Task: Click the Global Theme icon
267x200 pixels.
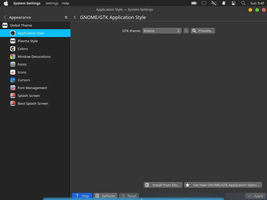Action: 5,25
